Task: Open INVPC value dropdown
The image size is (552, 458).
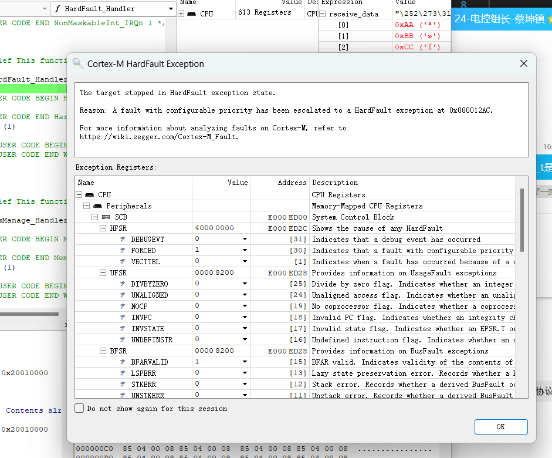Action: tap(244, 318)
